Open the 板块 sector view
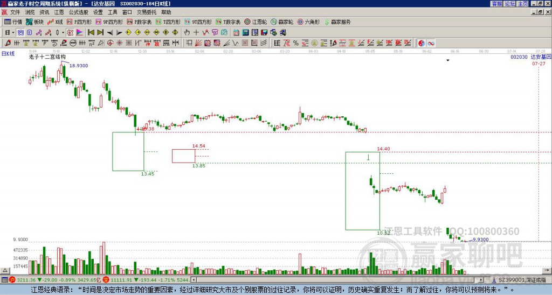This screenshot has width=552, height=295. point(34,22)
